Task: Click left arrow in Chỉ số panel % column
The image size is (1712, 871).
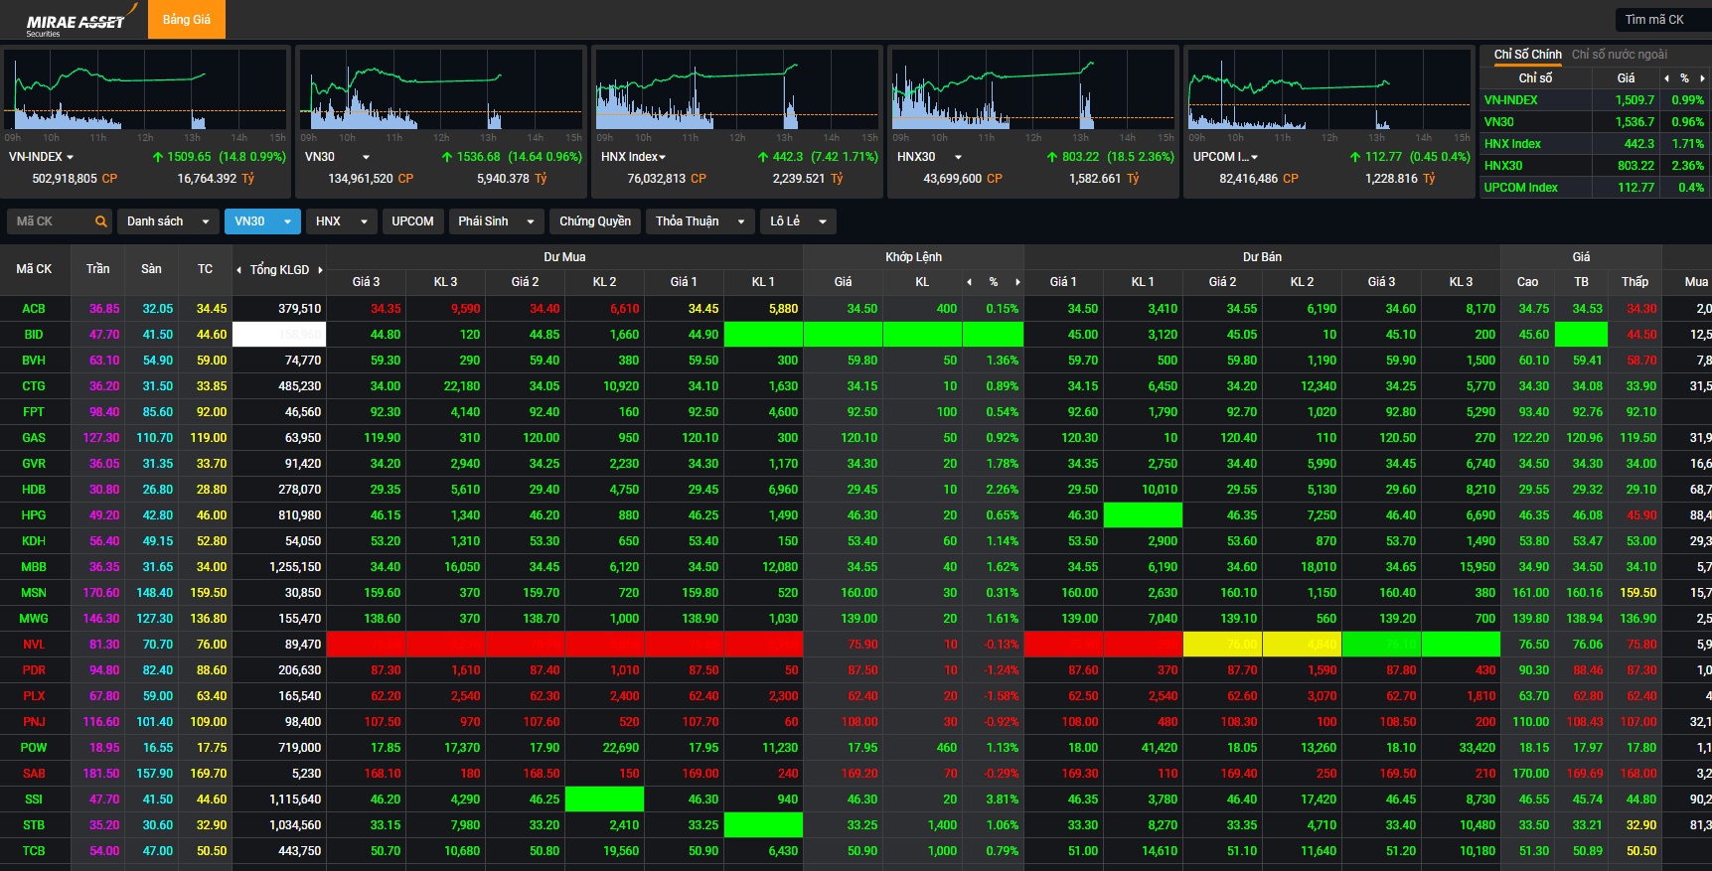Action: (x=1666, y=78)
